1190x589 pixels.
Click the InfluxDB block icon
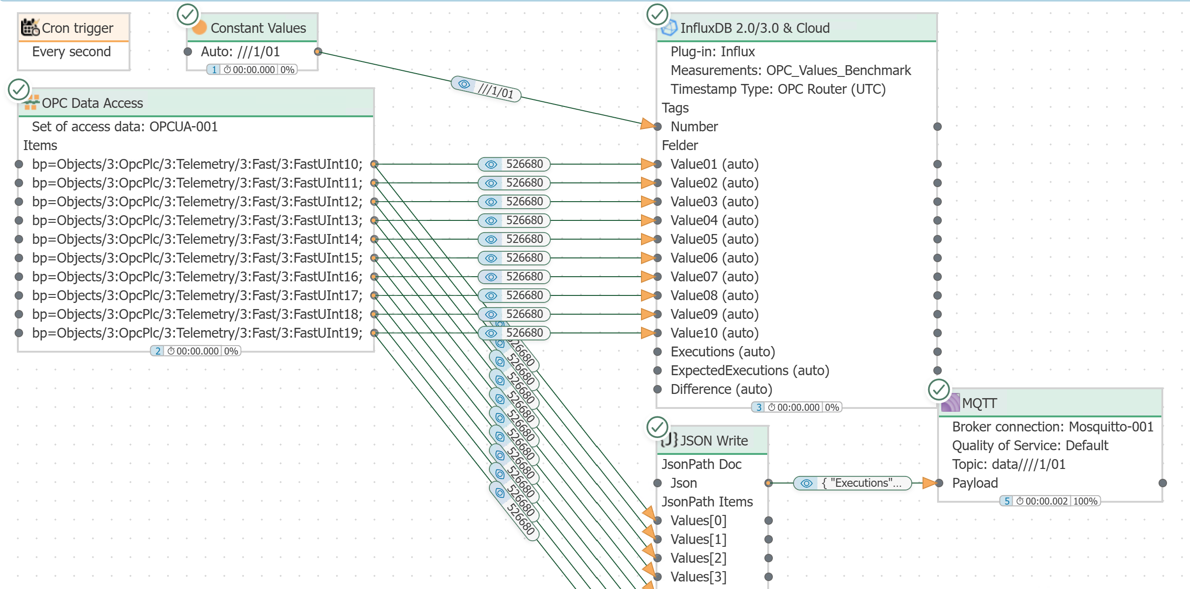[669, 28]
